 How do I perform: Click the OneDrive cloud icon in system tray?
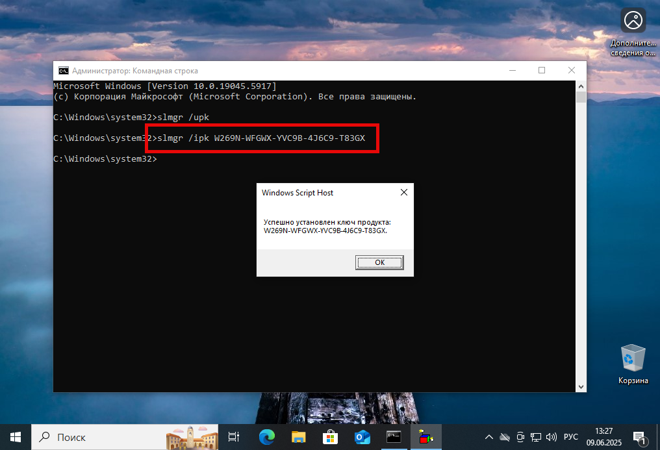point(505,437)
